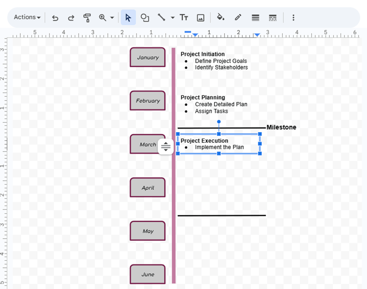Click the Redo arrow icon

[71, 17]
